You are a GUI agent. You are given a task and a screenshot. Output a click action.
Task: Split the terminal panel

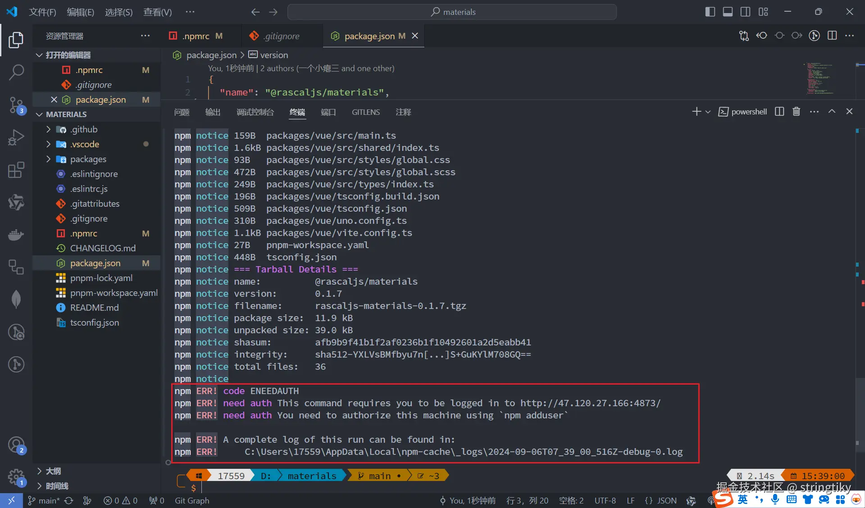tap(779, 111)
